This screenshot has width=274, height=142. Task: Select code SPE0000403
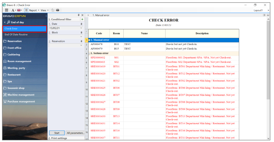tap(98, 62)
